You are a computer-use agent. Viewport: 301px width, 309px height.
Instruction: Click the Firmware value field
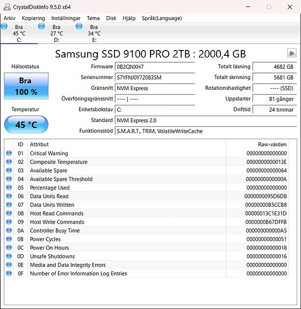click(155, 67)
